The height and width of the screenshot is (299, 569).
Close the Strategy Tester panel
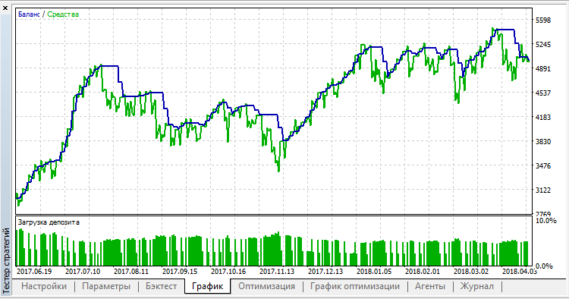point(5,8)
